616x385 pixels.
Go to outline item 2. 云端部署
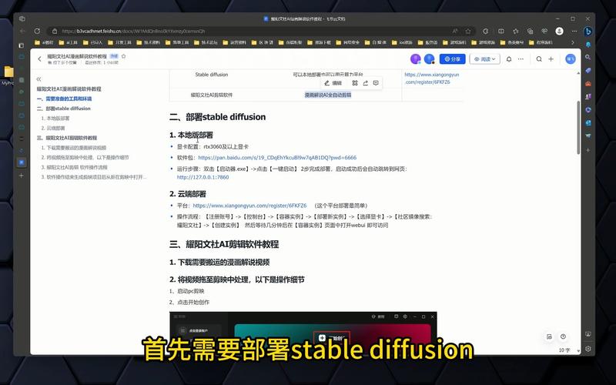point(53,128)
